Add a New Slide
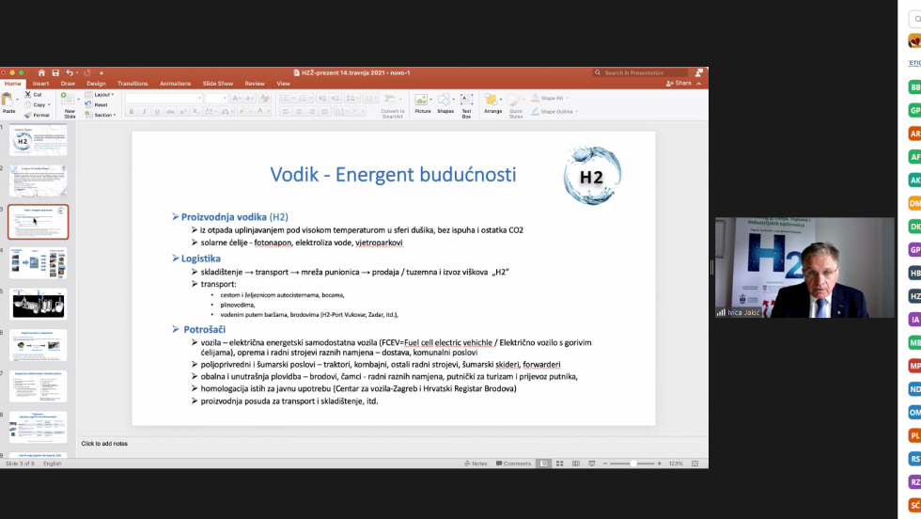This screenshot has width=921, height=519. (x=70, y=105)
